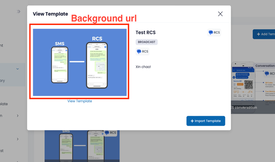Open the sidebar item ending in "plate"

coord(4,104)
